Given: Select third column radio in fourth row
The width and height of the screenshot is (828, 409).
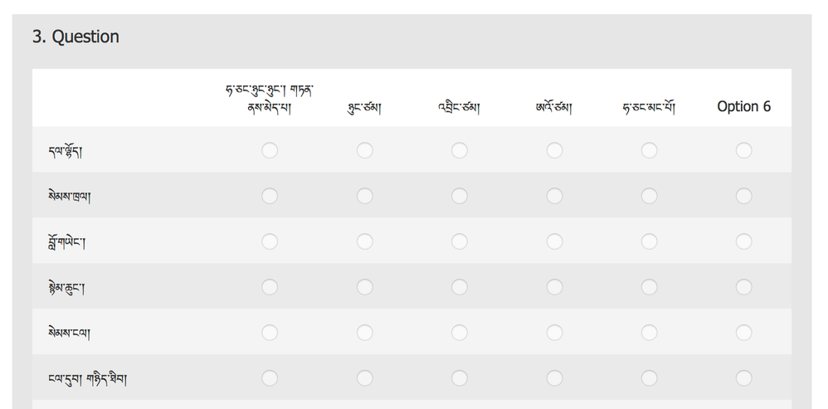Looking at the screenshot, I should pyautogui.click(x=460, y=287).
